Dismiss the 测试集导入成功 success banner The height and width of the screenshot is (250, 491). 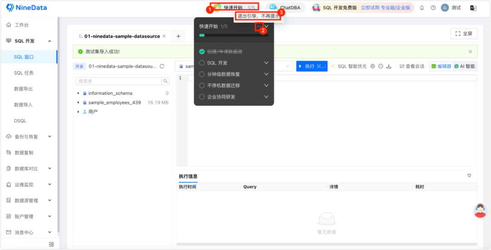[471, 52]
